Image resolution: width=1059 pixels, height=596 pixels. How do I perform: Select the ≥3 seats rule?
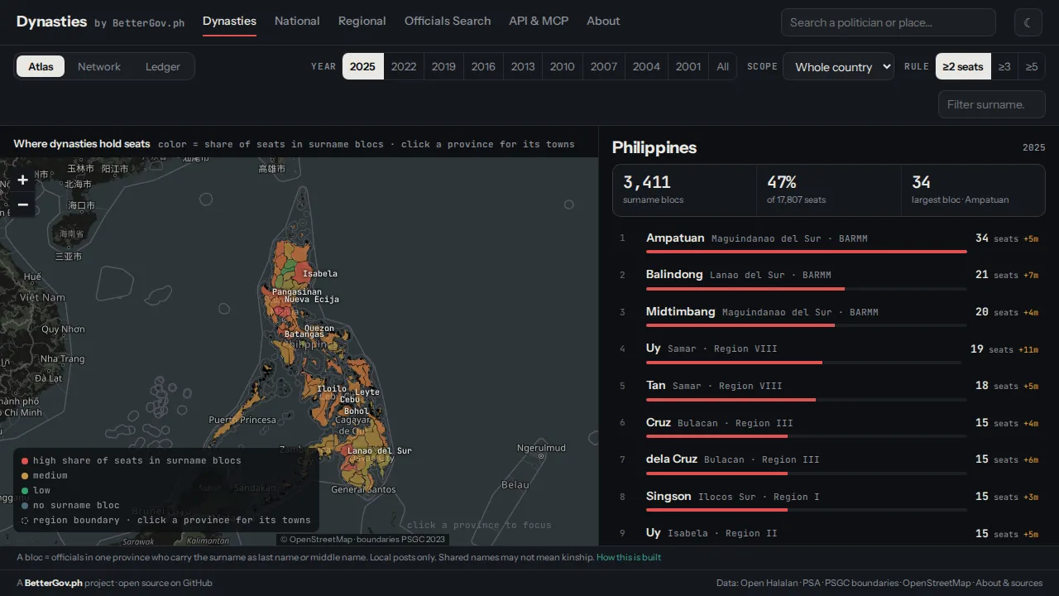[1004, 66]
